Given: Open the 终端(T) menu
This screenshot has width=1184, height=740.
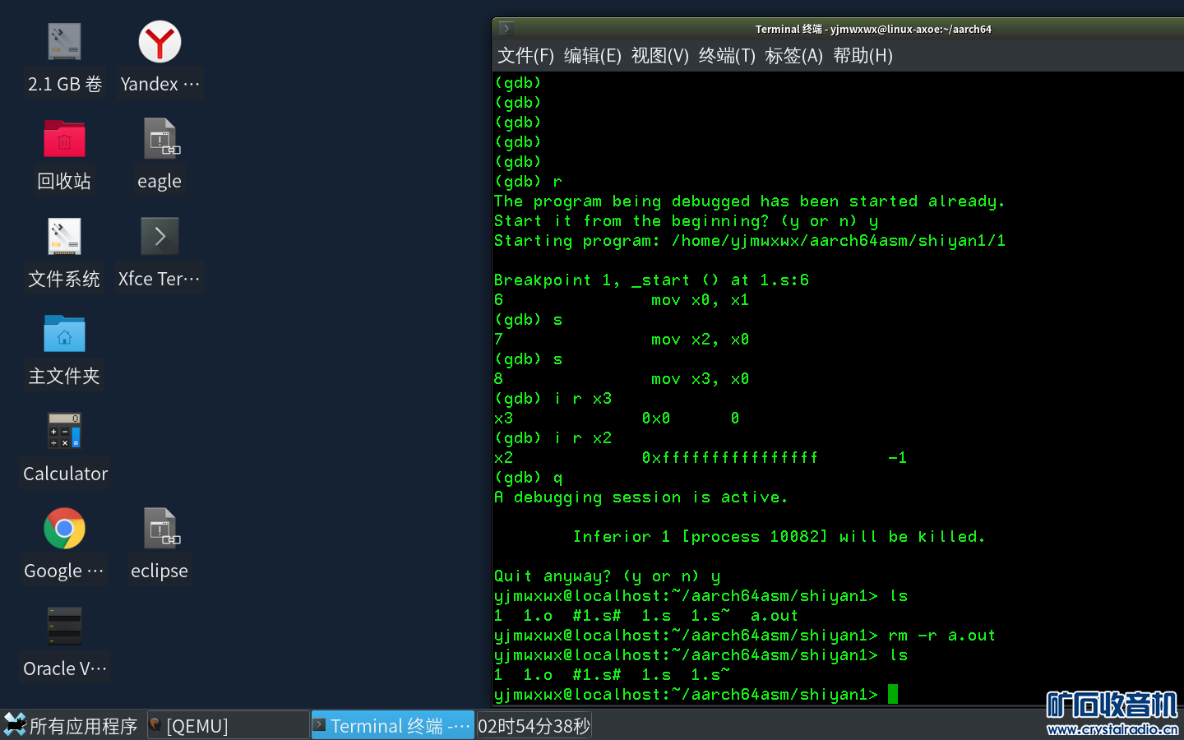Looking at the screenshot, I should tap(727, 56).
